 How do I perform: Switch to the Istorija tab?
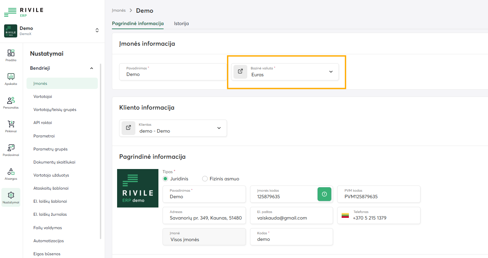[x=181, y=23]
